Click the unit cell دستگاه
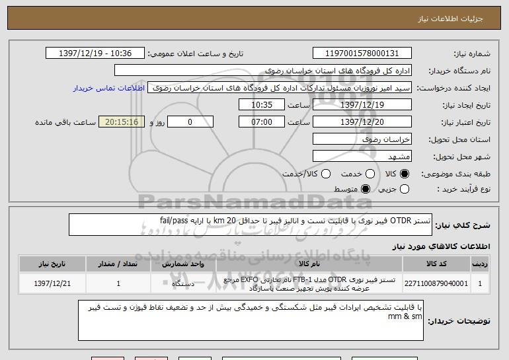 [183, 283]
